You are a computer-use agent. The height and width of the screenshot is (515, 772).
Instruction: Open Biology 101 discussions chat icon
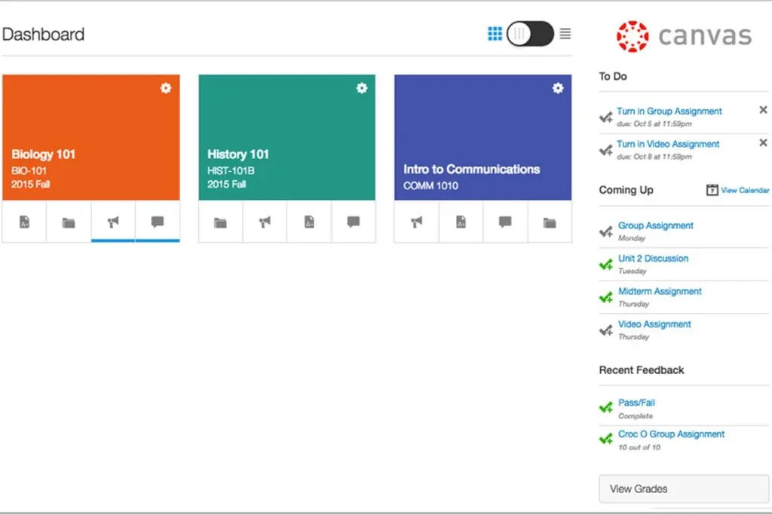(158, 222)
